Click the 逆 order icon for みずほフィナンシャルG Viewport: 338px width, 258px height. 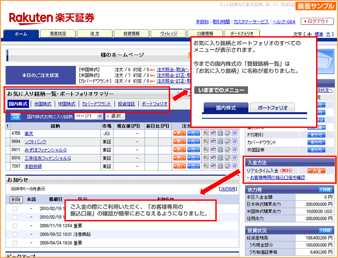(235, 150)
